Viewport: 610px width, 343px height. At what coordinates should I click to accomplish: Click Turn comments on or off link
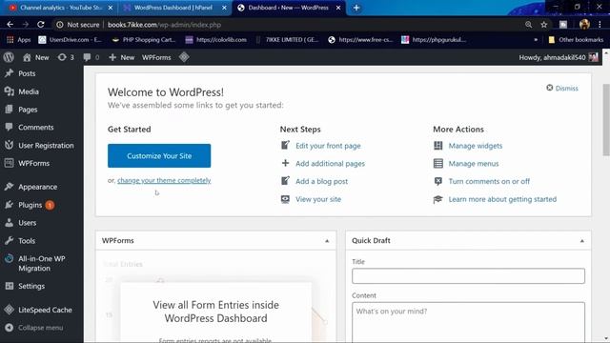pos(489,182)
